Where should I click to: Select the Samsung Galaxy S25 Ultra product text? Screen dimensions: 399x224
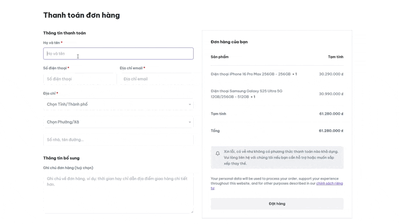[x=246, y=94]
